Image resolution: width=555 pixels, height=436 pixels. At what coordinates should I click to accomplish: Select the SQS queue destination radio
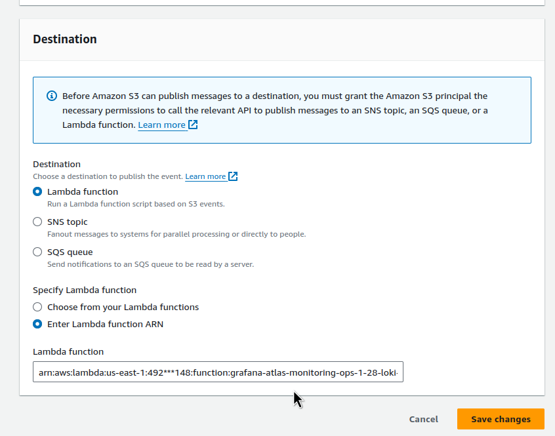(37, 252)
